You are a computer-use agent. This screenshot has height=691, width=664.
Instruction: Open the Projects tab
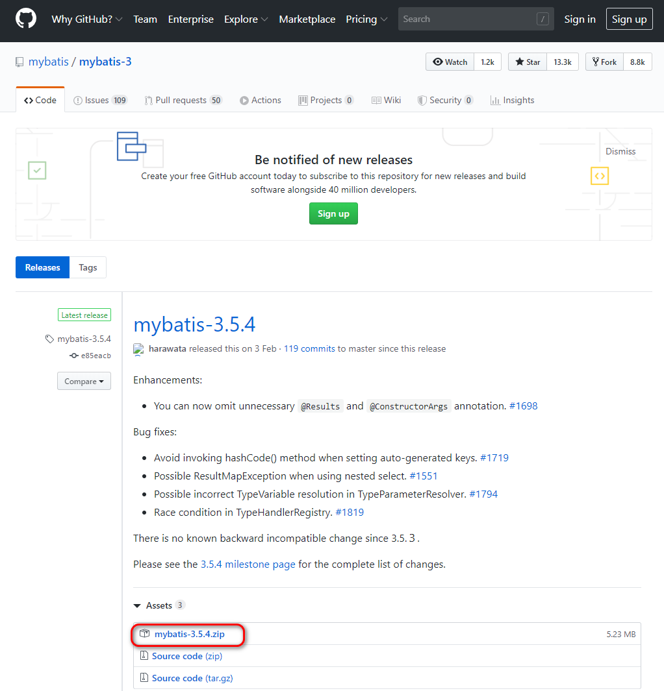326,100
